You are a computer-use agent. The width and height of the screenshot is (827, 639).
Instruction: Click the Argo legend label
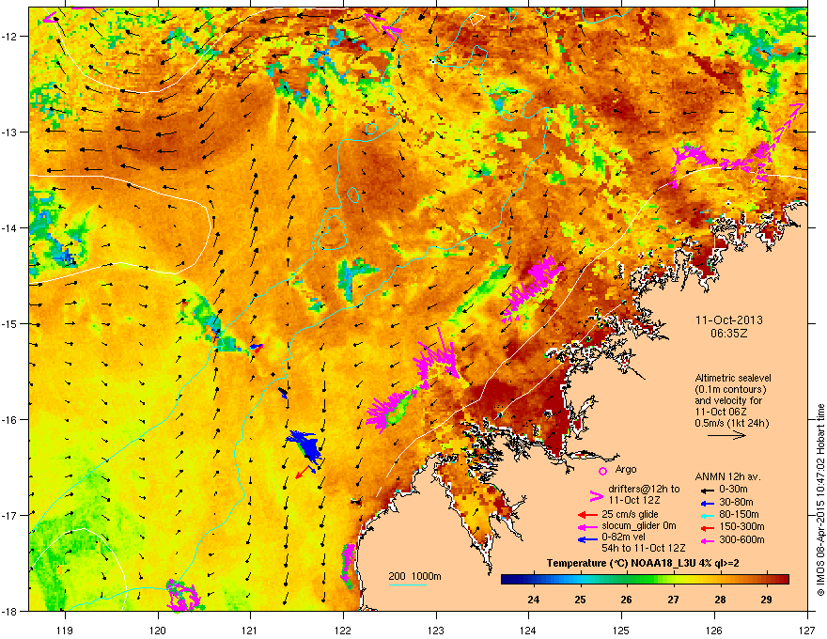pos(626,470)
